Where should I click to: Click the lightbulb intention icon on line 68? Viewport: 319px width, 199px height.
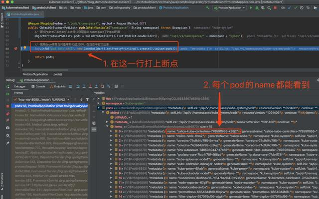[x=25, y=48]
